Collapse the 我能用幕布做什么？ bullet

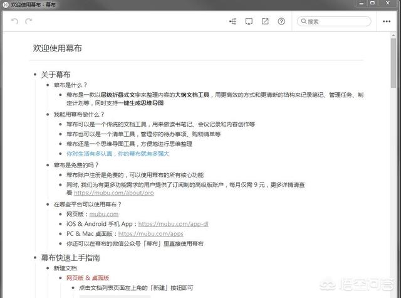point(48,114)
